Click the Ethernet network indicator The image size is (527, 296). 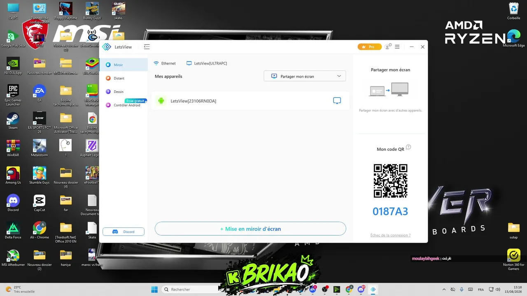pos(165,63)
